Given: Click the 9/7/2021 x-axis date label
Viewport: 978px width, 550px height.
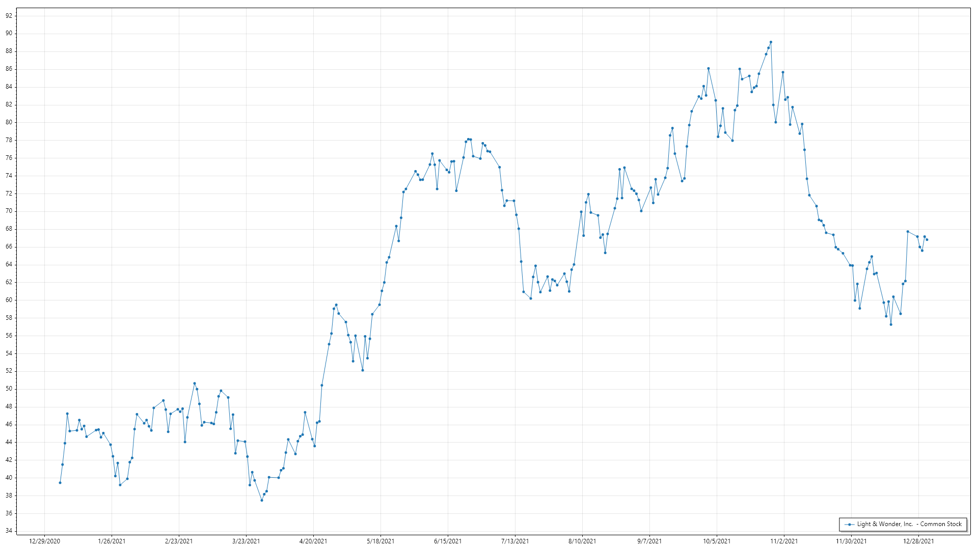Looking at the screenshot, I should [649, 541].
